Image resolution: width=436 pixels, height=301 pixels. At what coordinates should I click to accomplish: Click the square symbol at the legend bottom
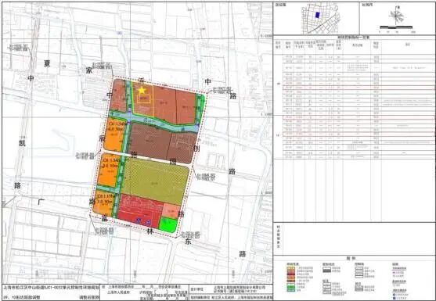pos(395,299)
